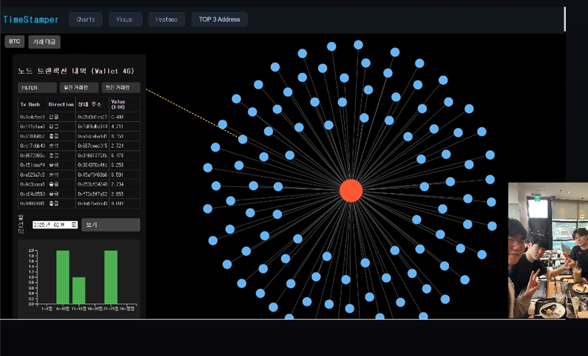Click the month selection date field

coord(52,225)
